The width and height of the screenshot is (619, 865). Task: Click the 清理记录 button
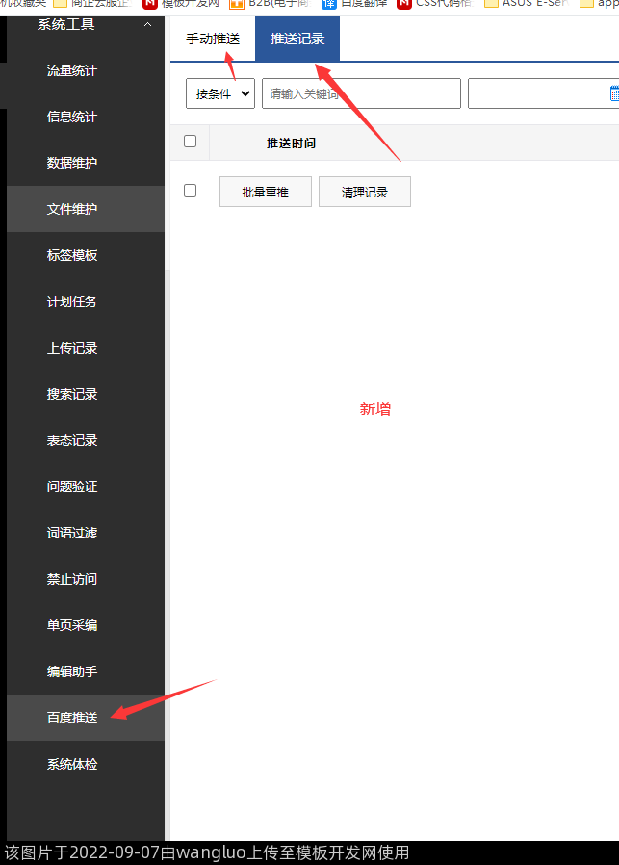(x=365, y=192)
